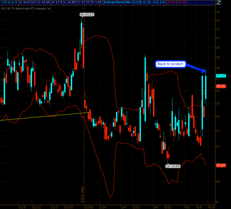This screenshot has width=231, height=209.
Task: Click the TD Ameritrade copyright text
Action: (x=26, y=8)
